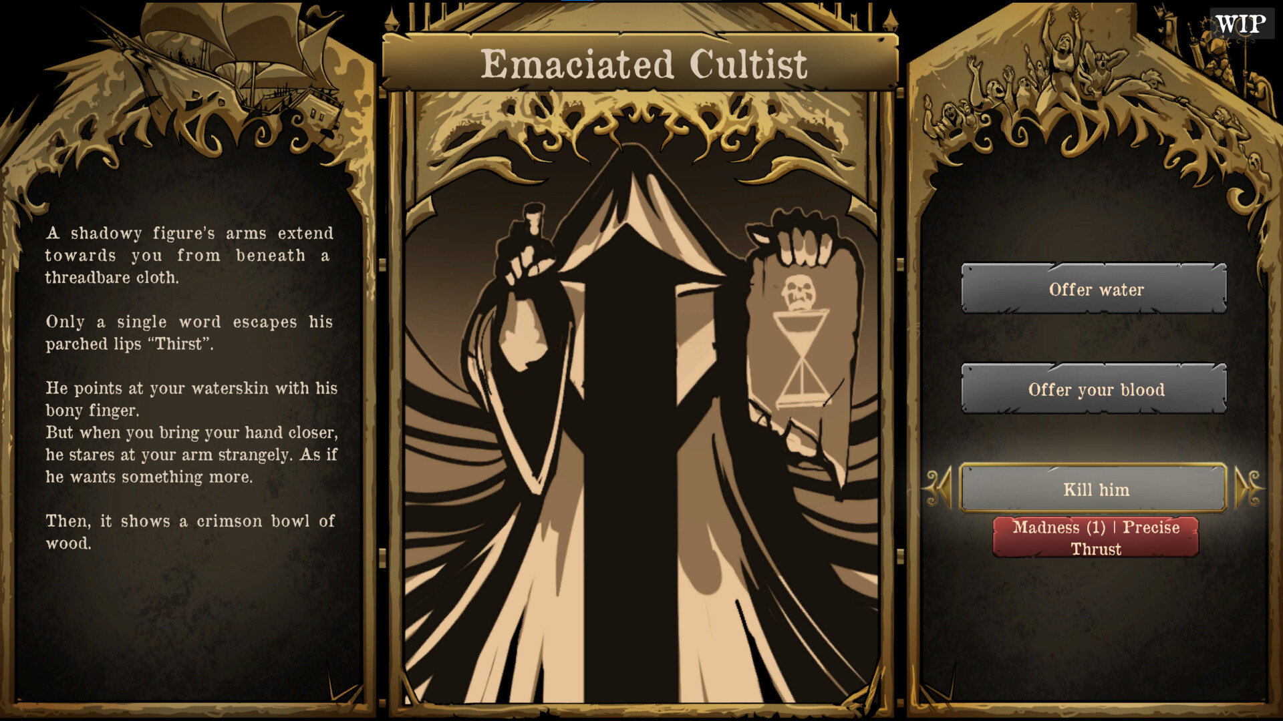The image size is (1283, 721).
Task: Choose the Offer water option
Action: [x=1094, y=288]
